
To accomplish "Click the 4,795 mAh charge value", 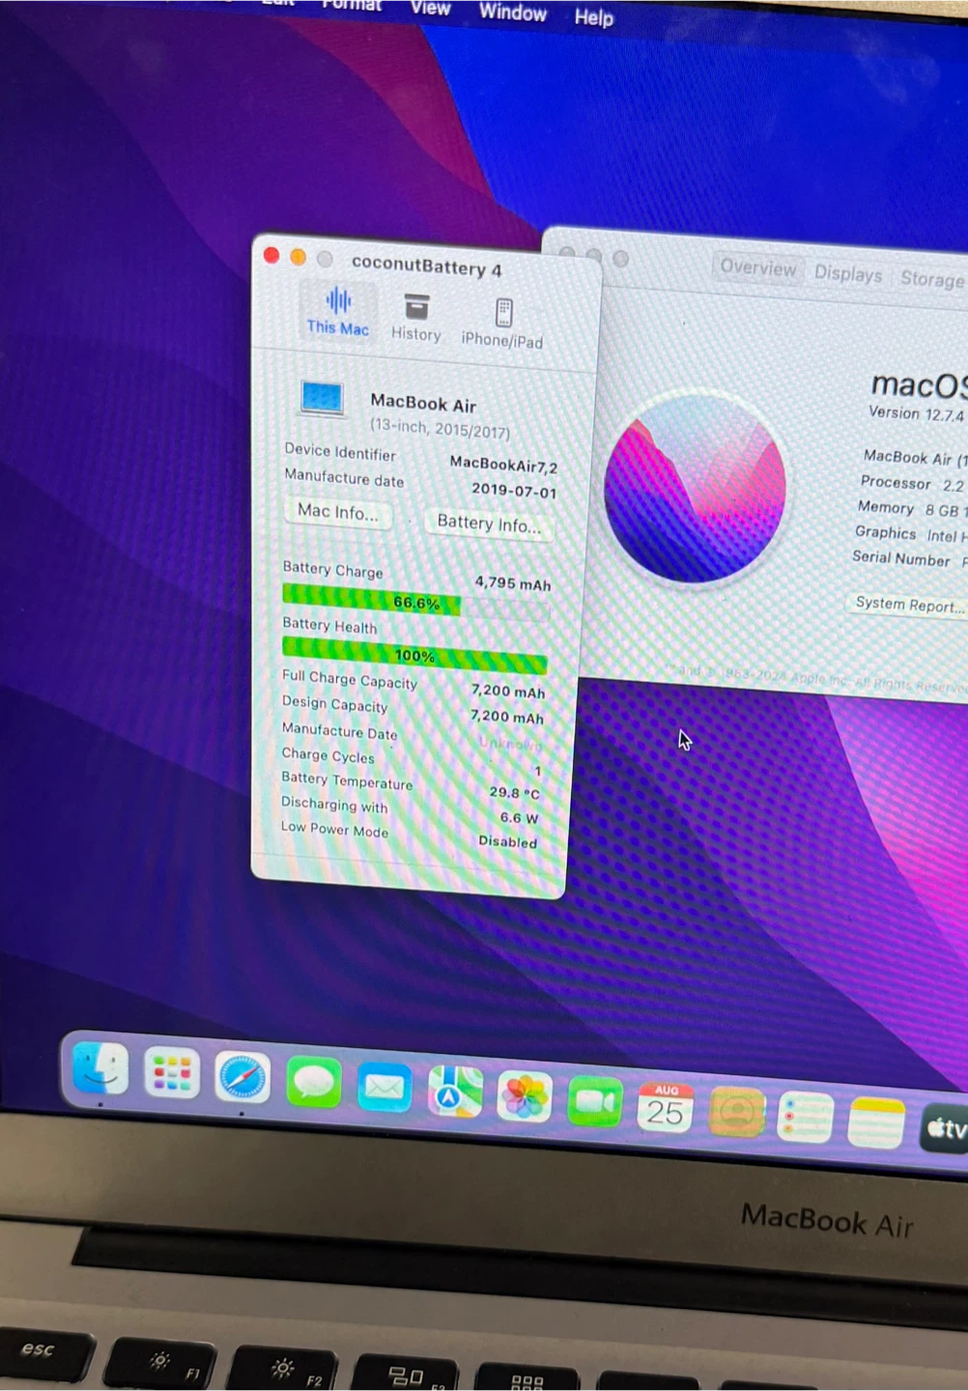I will point(513,583).
